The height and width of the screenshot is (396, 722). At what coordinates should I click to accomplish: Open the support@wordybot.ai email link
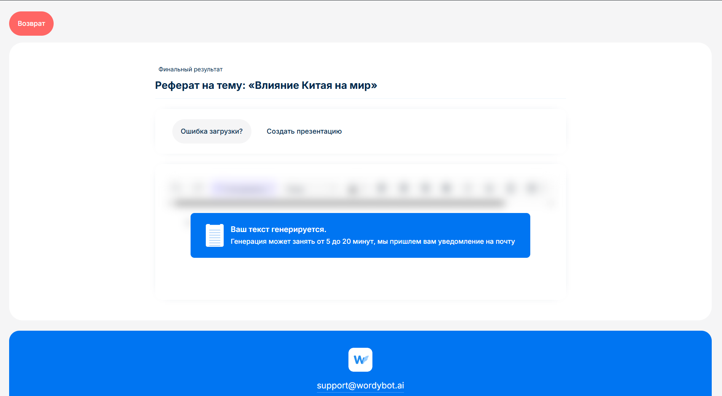point(360,385)
